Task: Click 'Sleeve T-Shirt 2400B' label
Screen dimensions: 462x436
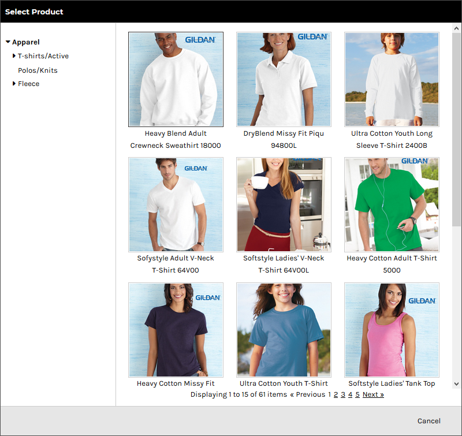Action: [392, 145]
